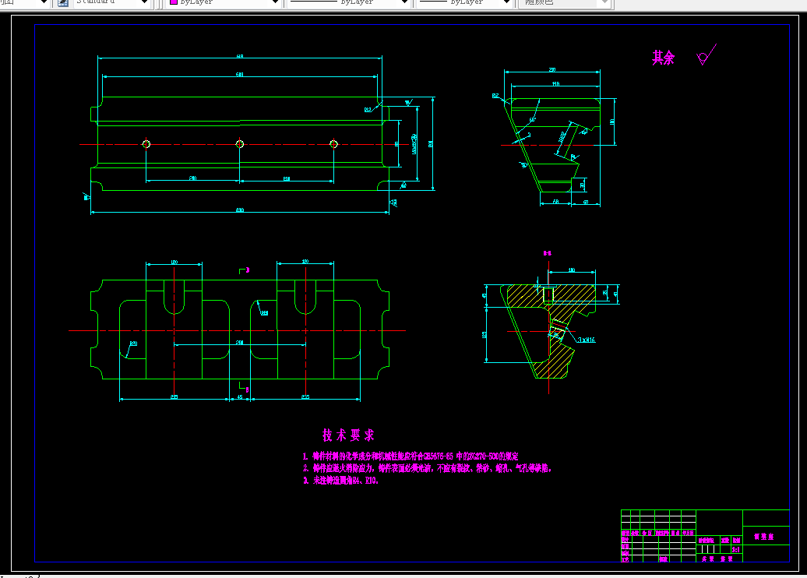Select the left hole circle on the centerline
The image size is (807, 578).
point(146,144)
